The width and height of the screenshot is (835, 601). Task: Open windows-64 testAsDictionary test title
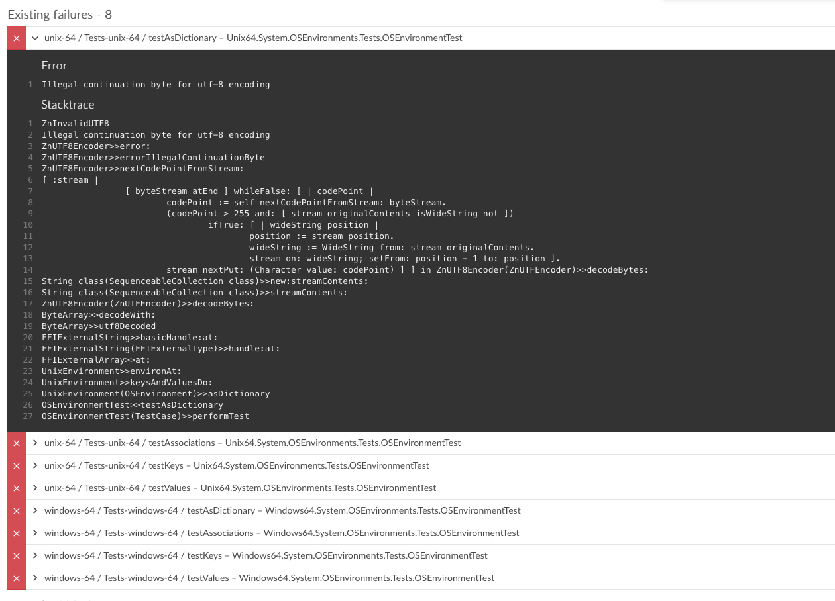coord(282,511)
